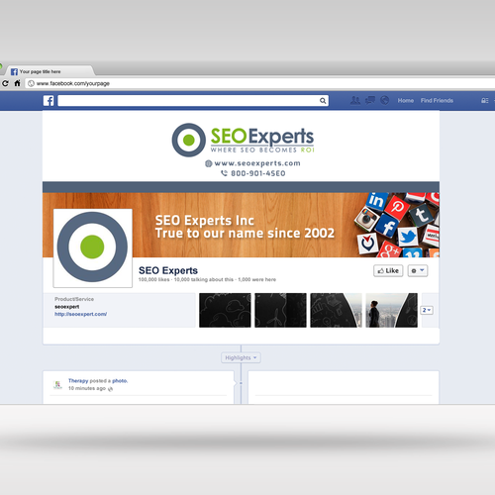Reload the page with browser refresh icon
This screenshot has height=495, width=495.
pos(5,83)
